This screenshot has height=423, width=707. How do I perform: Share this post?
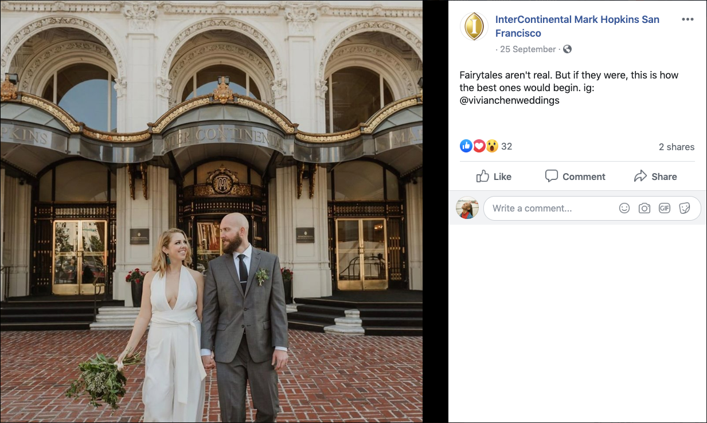click(655, 177)
